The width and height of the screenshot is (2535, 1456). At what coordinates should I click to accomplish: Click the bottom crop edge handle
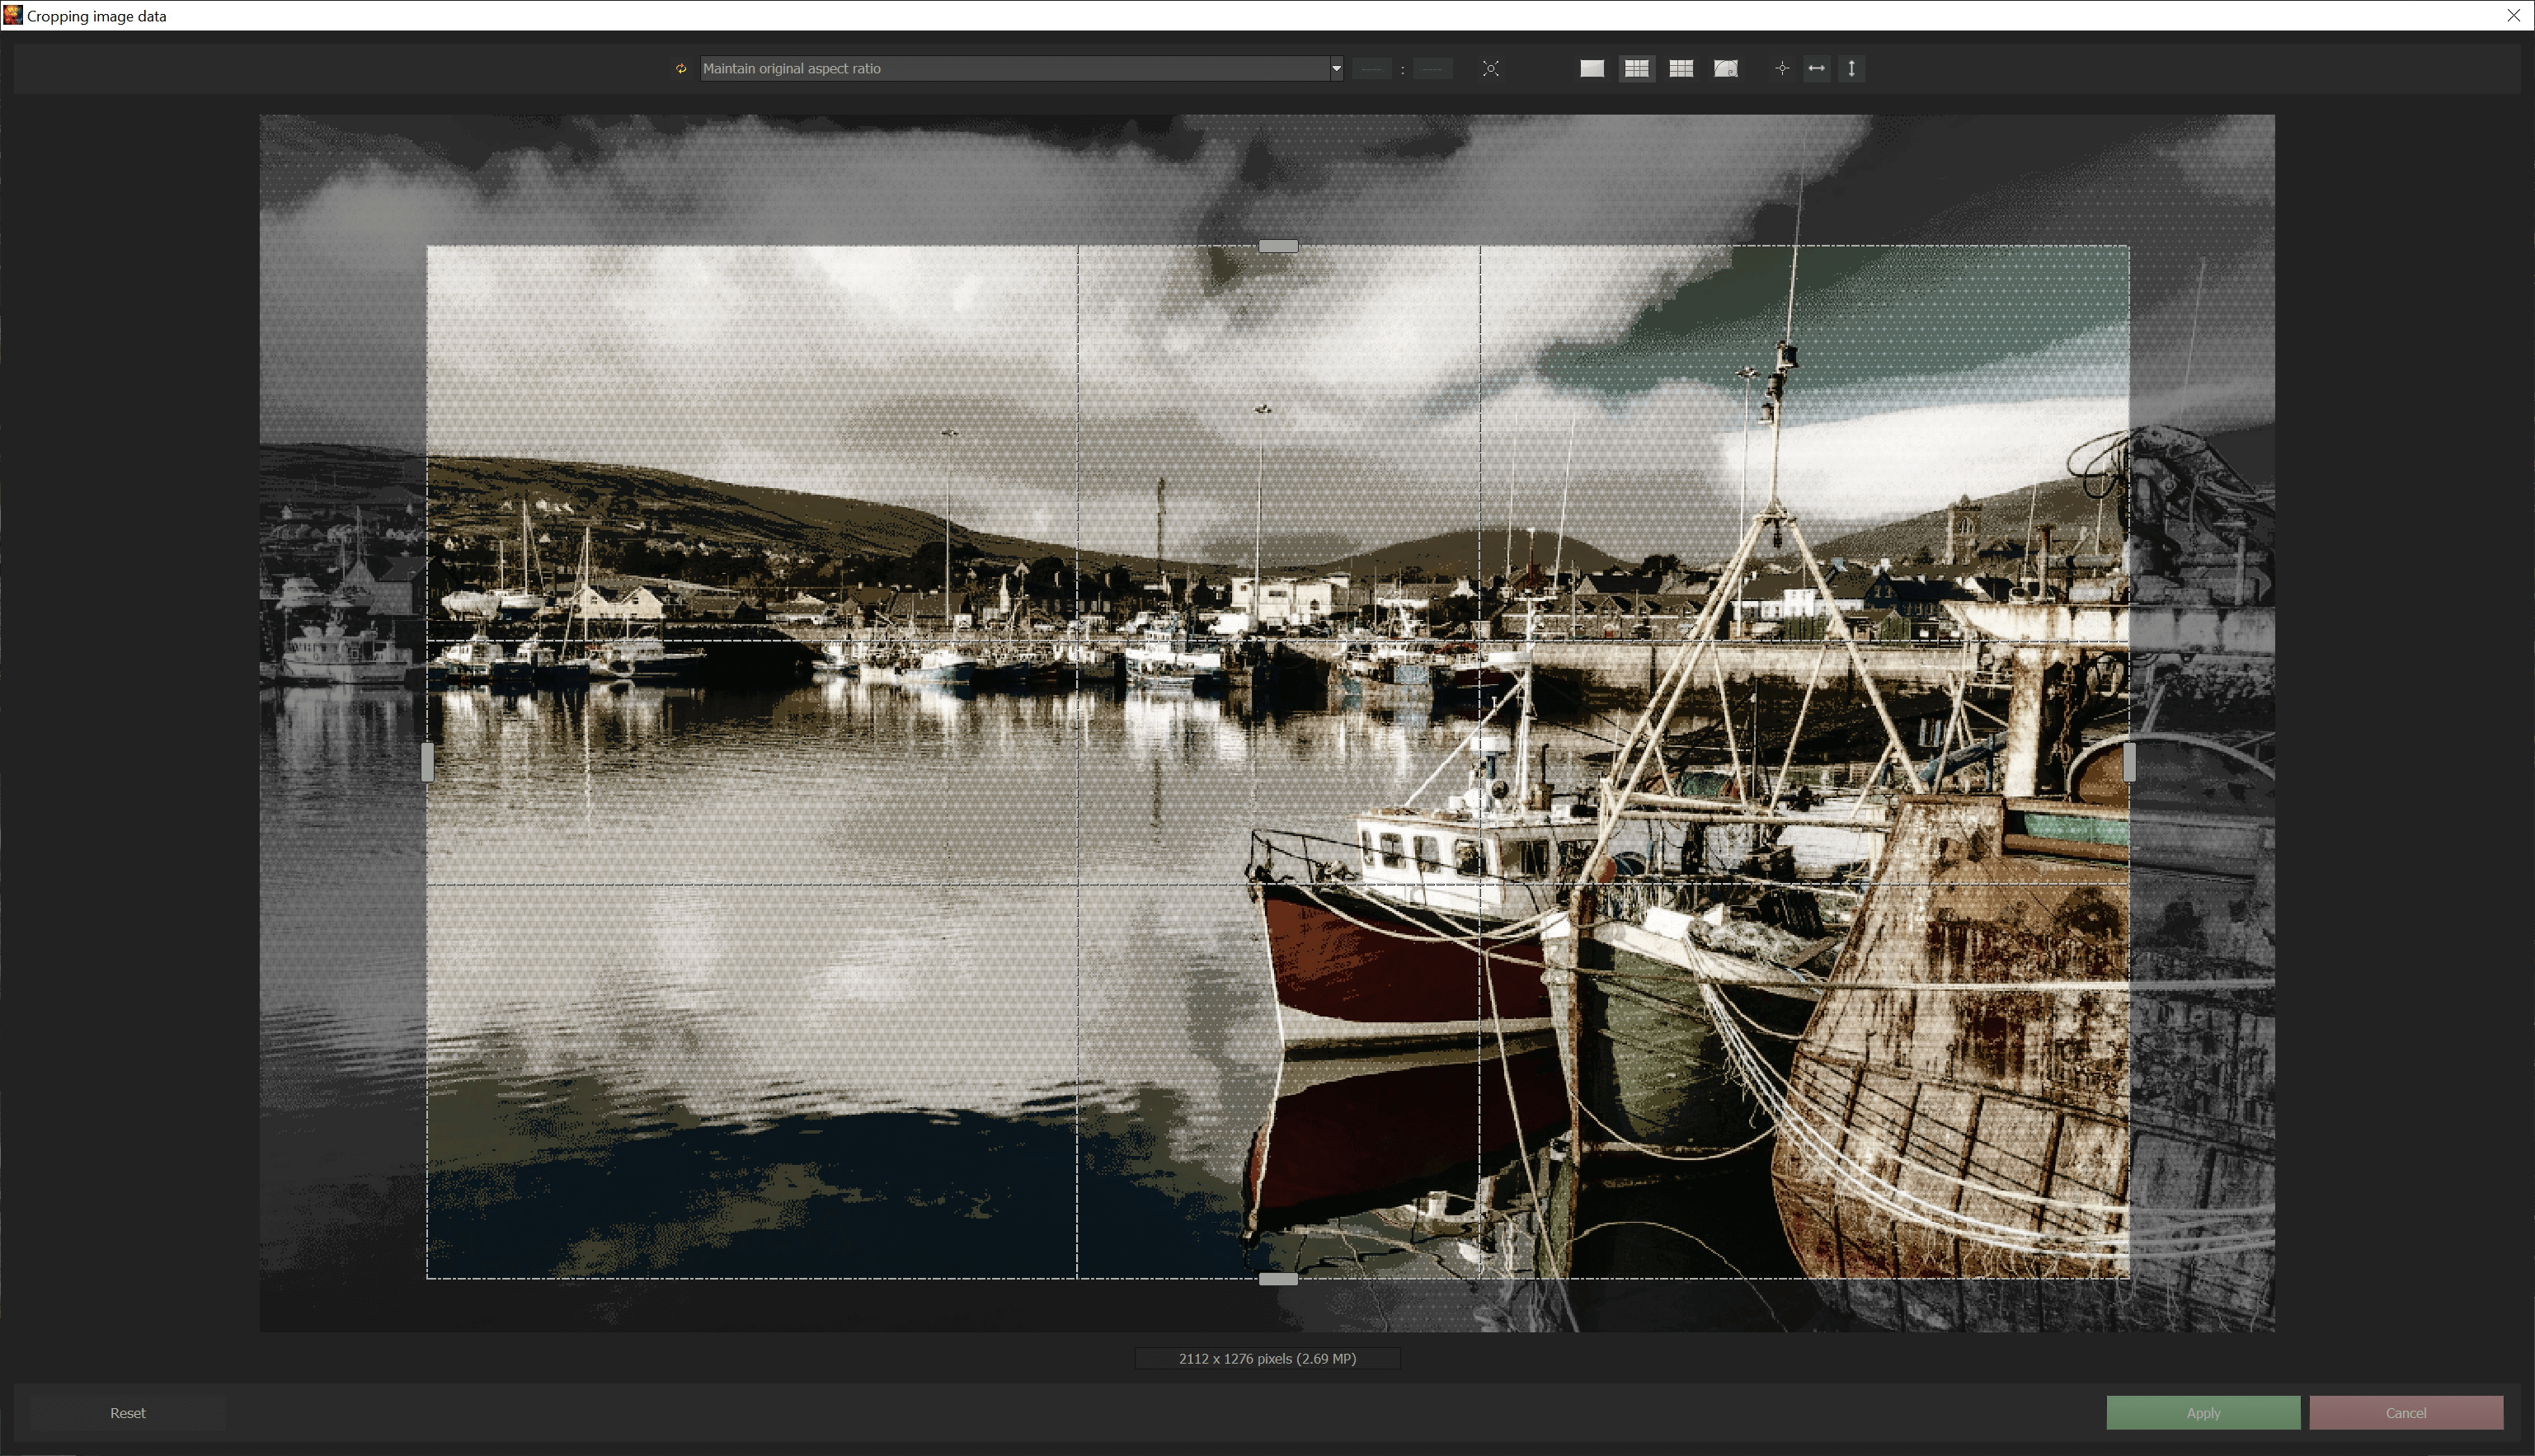[1278, 1279]
